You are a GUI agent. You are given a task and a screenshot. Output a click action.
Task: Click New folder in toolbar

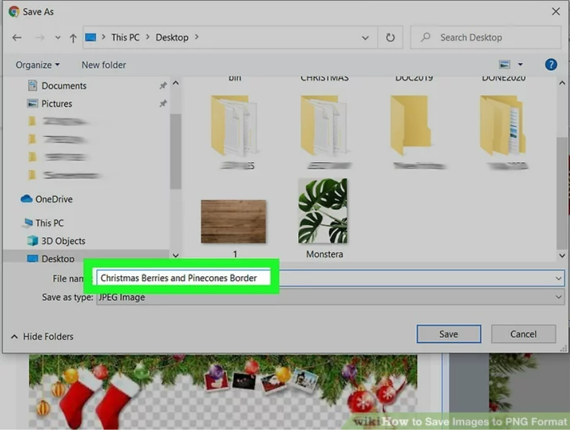click(x=104, y=65)
